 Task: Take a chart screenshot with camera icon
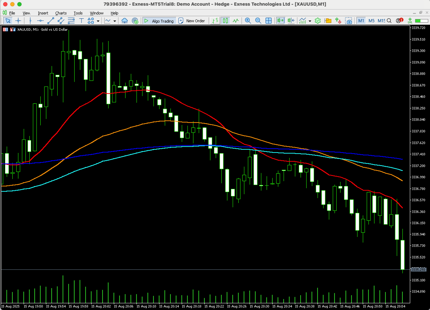coord(349,21)
